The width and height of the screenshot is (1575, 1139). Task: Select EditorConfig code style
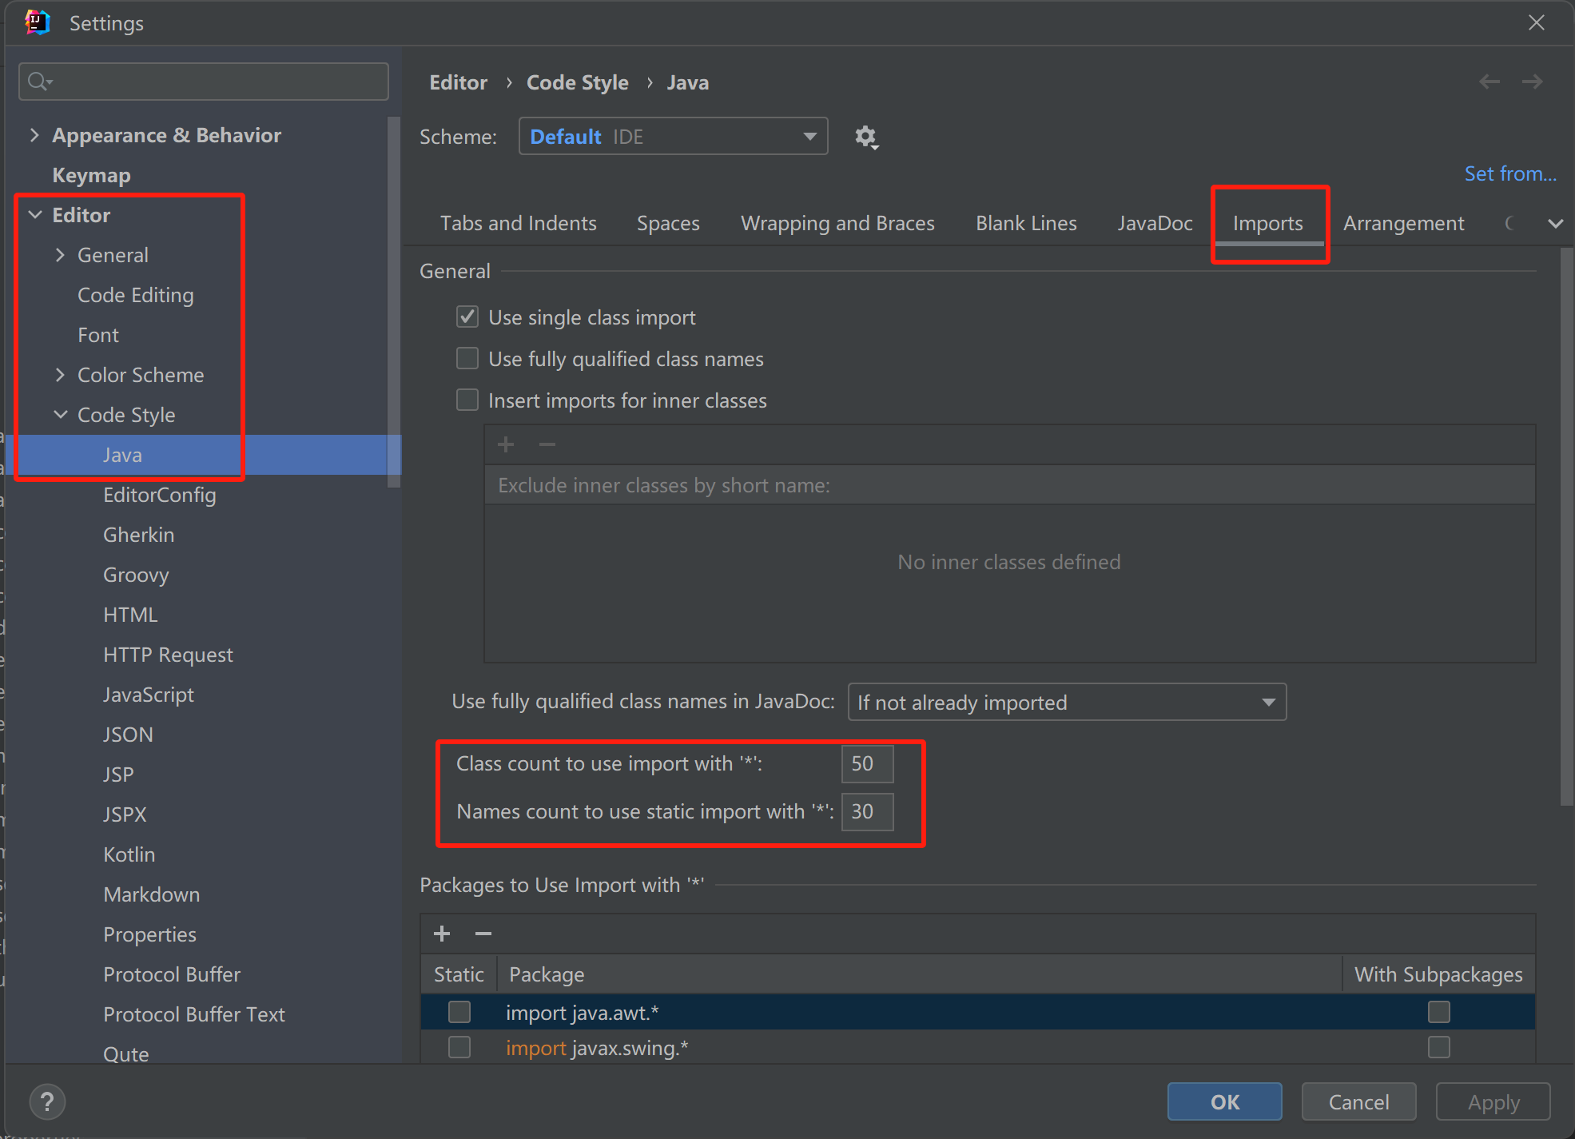(x=160, y=495)
